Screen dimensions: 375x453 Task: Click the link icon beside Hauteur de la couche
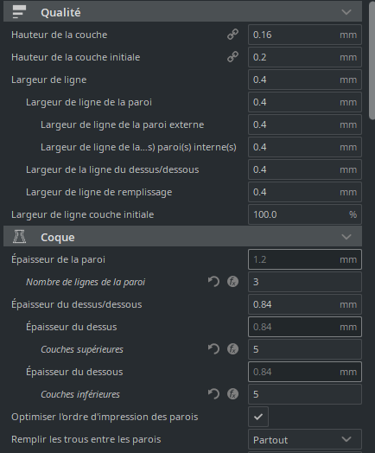232,35
